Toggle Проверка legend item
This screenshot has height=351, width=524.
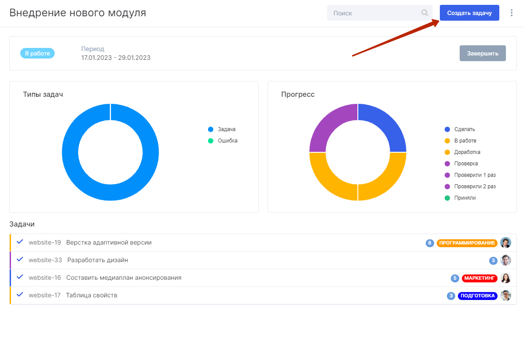coord(461,164)
